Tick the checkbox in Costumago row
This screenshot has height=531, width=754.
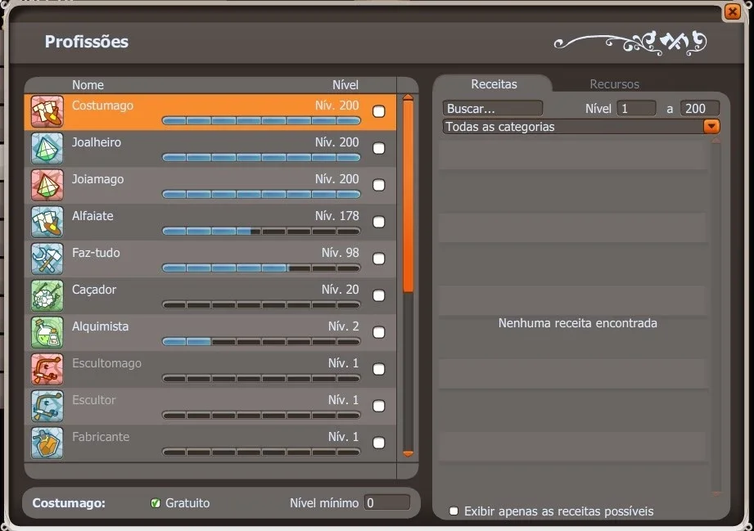pyautogui.click(x=379, y=111)
